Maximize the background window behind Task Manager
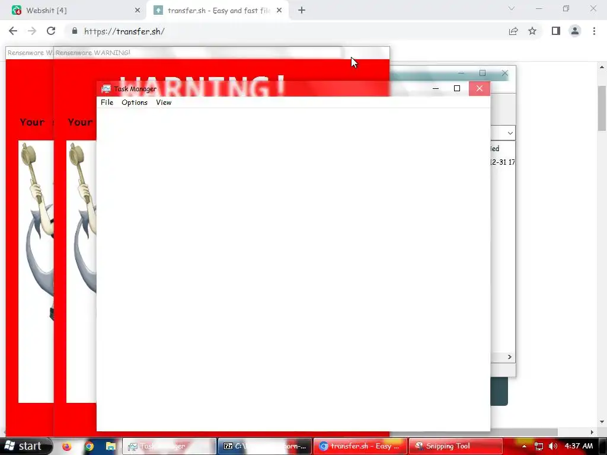This screenshot has height=455, width=607. click(x=483, y=73)
